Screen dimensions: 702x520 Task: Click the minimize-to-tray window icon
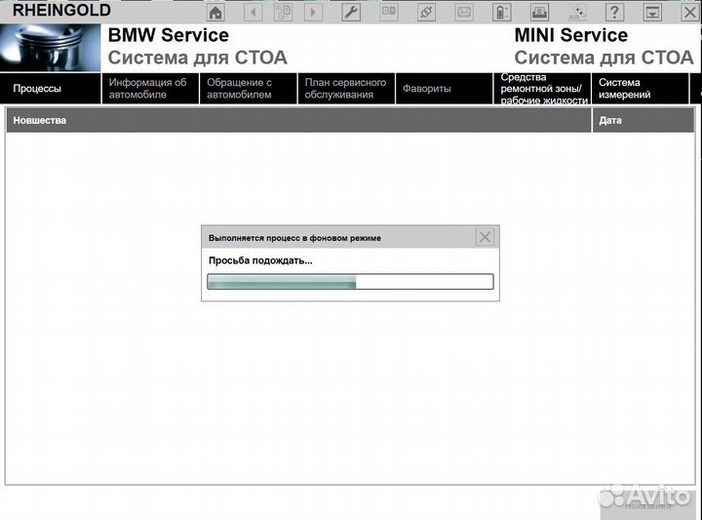652,12
